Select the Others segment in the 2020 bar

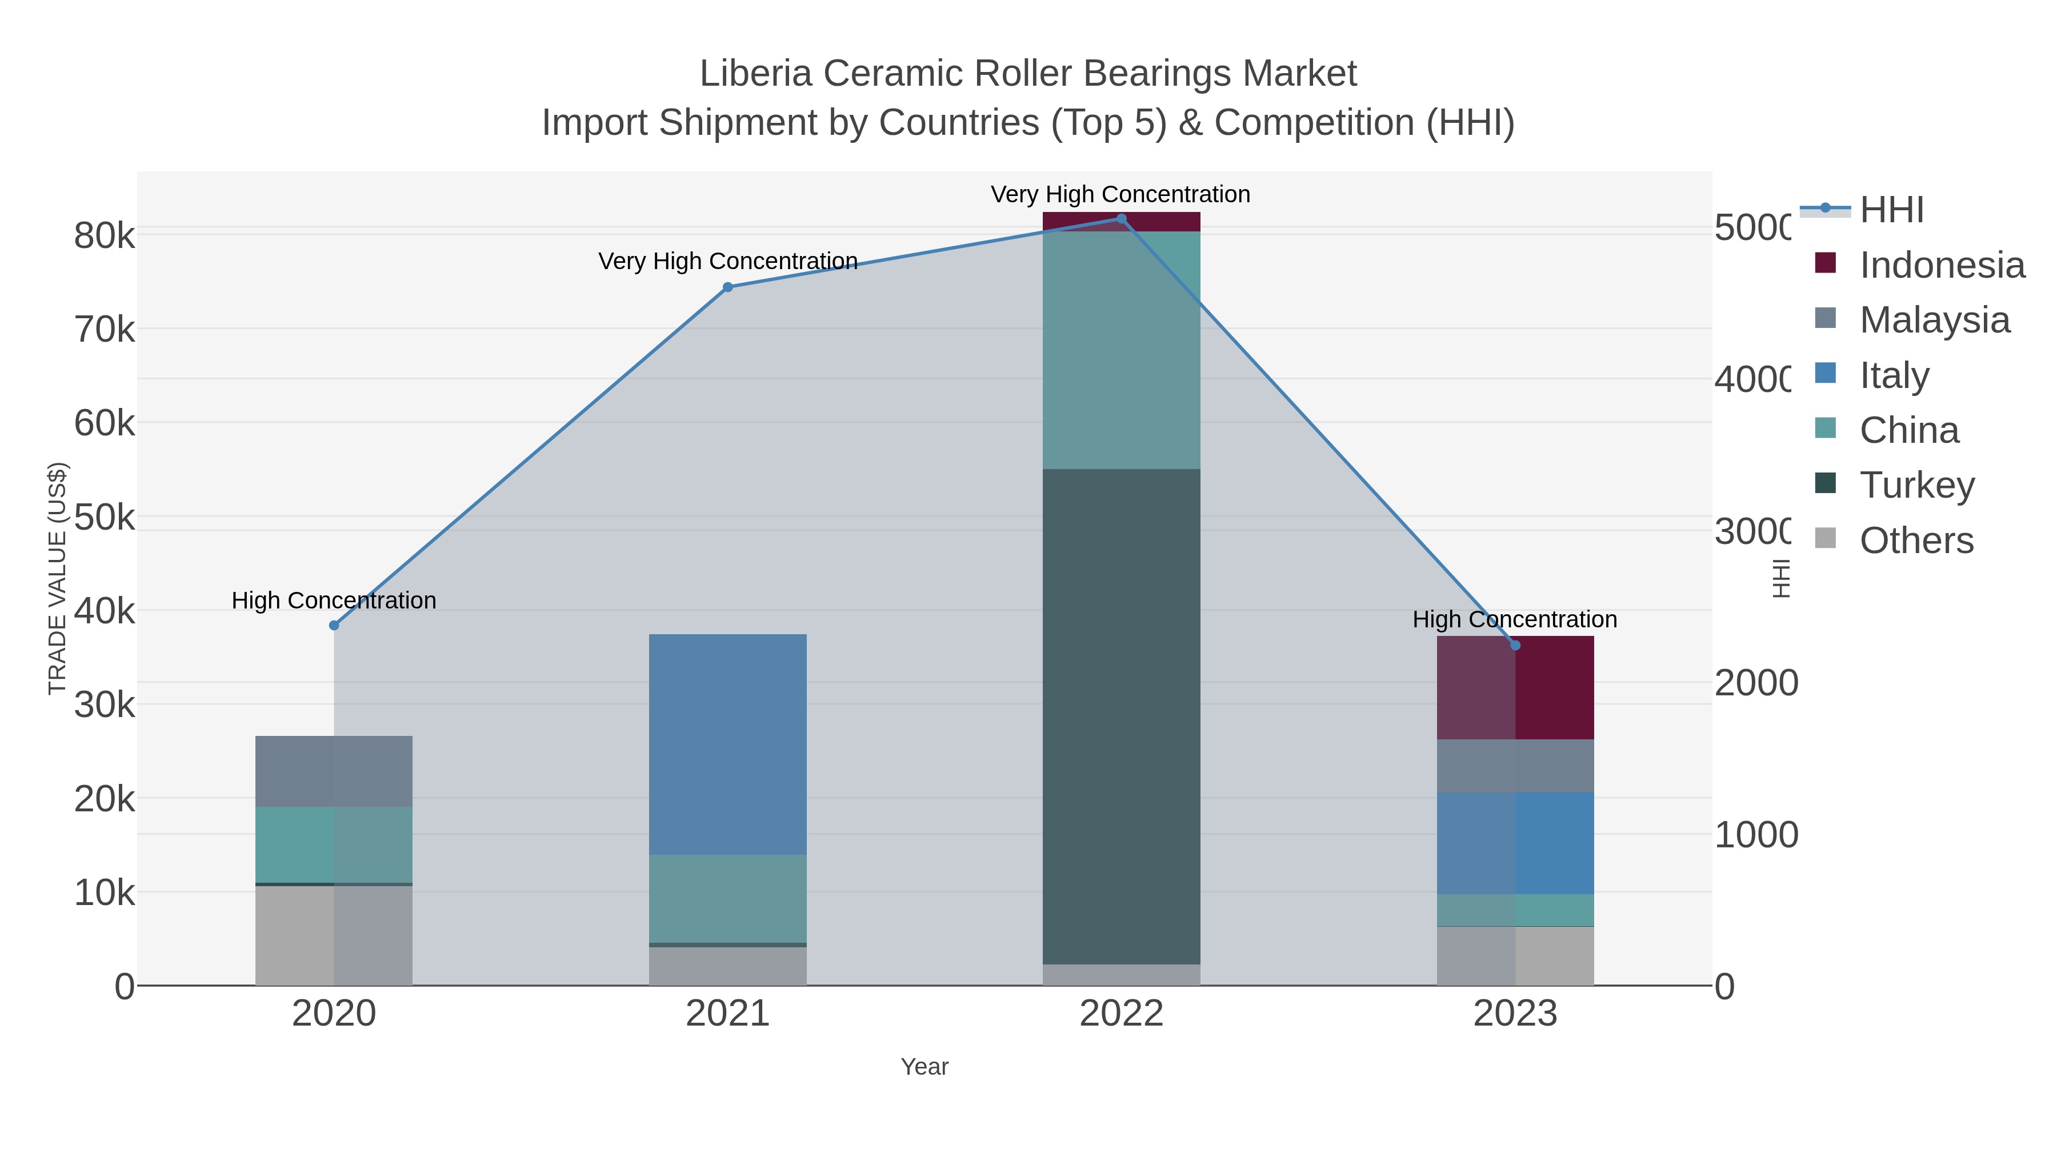point(334,935)
